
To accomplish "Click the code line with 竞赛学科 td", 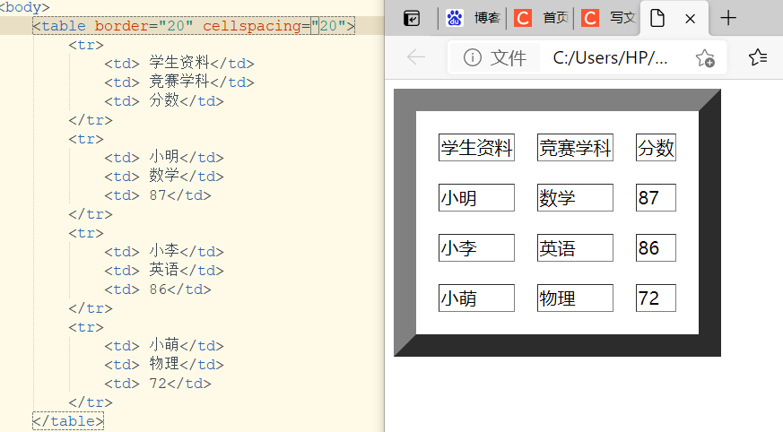I will click(179, 82).
